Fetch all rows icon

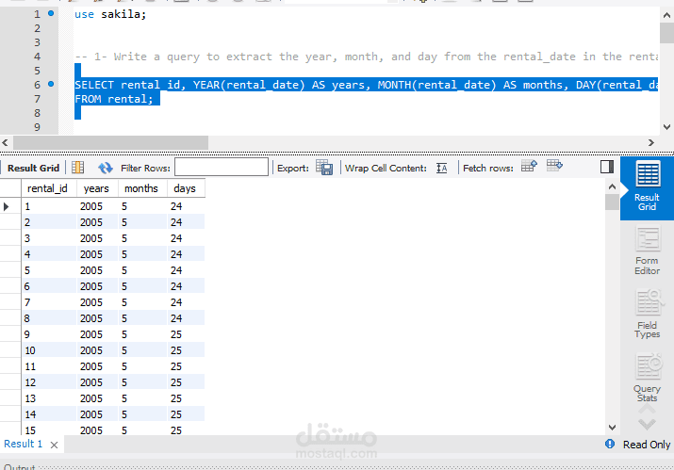pyautogui.click(x=554, y=166)
